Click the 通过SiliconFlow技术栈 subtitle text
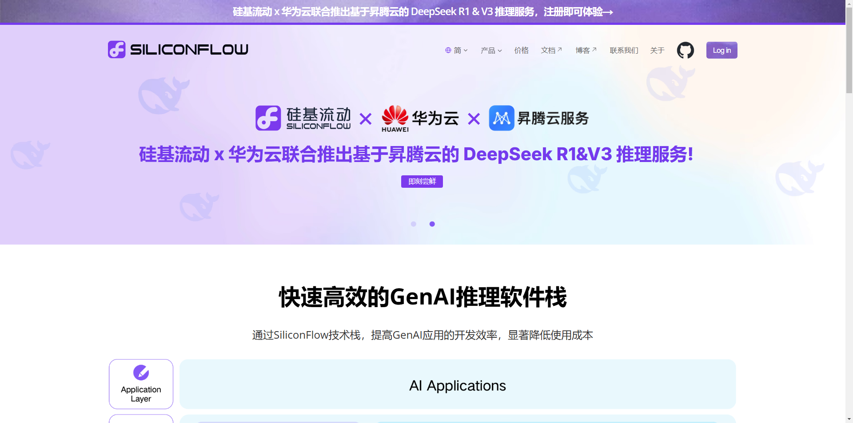The image size is (853, 423). 423,335
